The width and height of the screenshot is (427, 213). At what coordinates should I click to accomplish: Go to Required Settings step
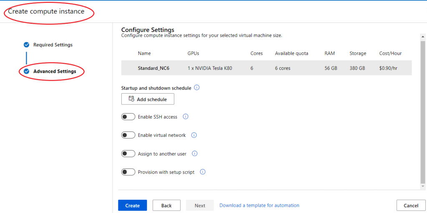pos(53,45)
